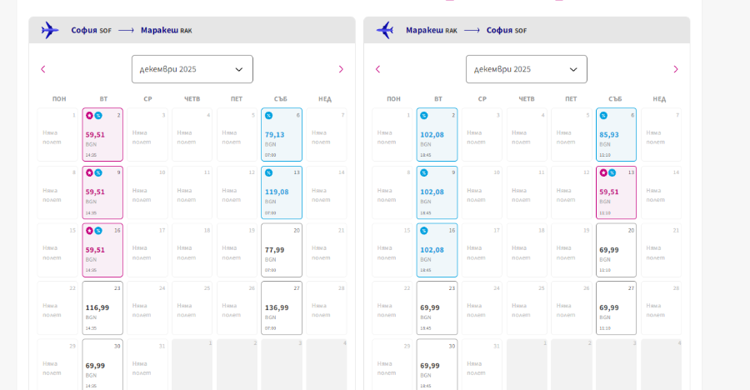
Task: Click the previous month arrow for Marrakesh–Sofia calendar
Action: (x=377, y=69)
